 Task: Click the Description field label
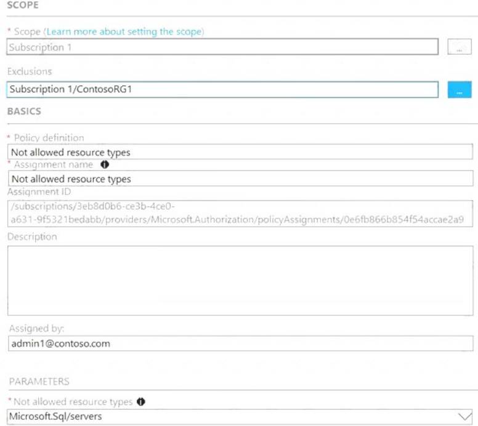click(x=32, y=236)
